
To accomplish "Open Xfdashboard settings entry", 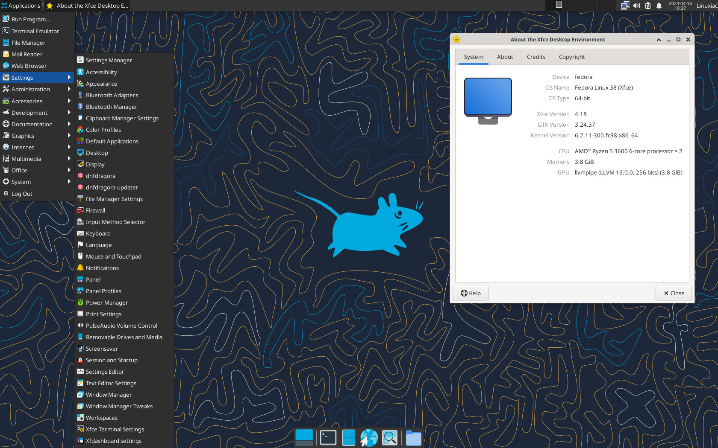I will coord(124,441).
